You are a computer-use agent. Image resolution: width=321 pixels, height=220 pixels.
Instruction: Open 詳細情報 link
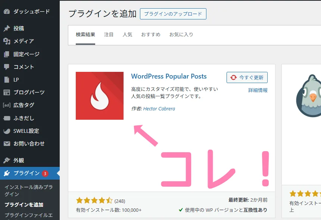point(258,90)
